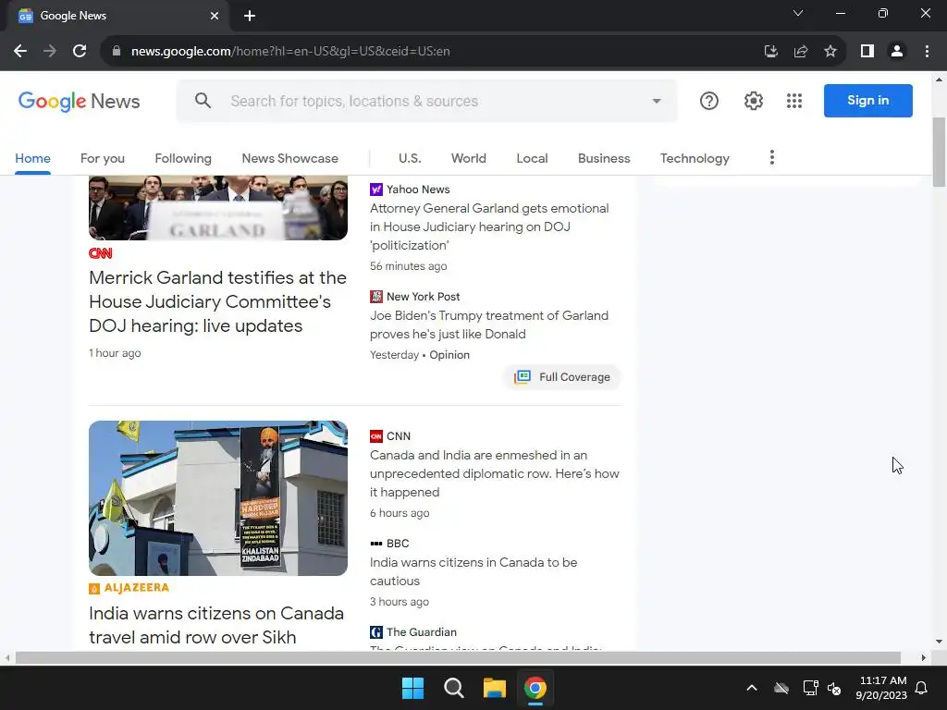The height and width of the screenshot is (710, 947).
Task: Click the vertical scrollbar thumb
Action: (939, 153)
